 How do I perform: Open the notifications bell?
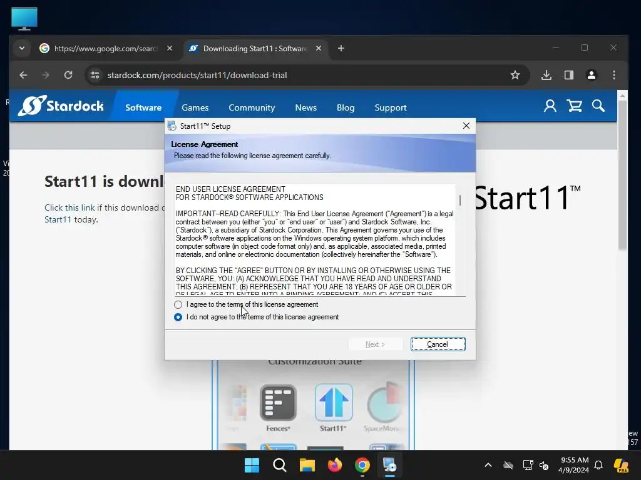[x=598, y=465]
